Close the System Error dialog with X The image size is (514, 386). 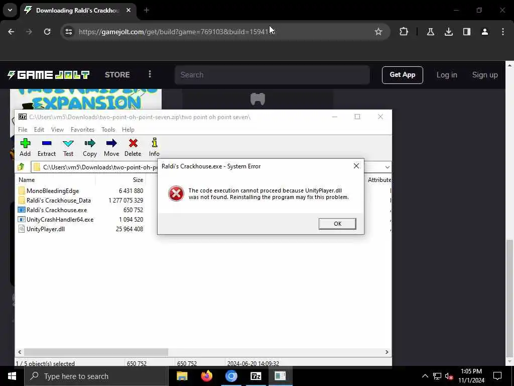pos(356,166)
